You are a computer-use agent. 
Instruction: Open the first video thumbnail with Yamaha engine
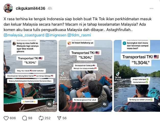30,76
